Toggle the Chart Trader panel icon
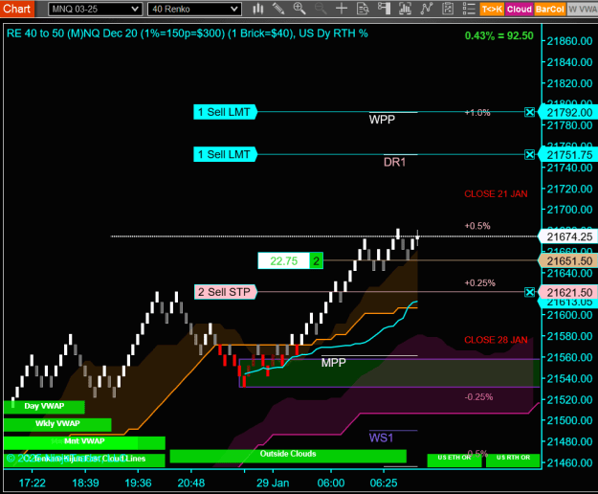This screenshot has width=598, height=494. tap(384, 9)
